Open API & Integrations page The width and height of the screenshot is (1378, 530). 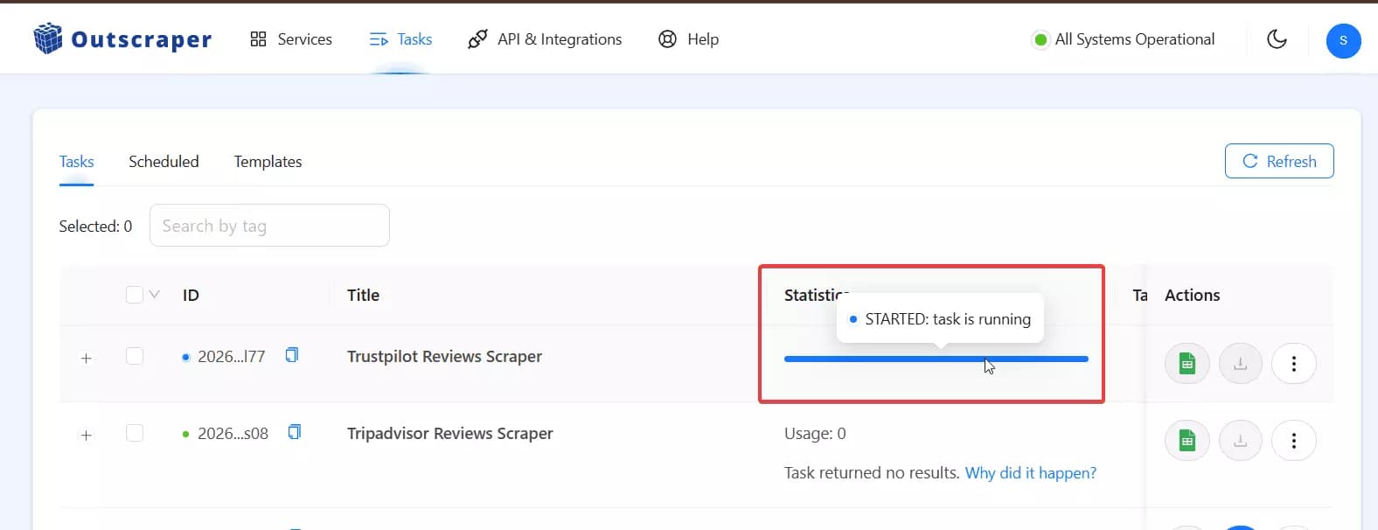[x=545, y=39]
